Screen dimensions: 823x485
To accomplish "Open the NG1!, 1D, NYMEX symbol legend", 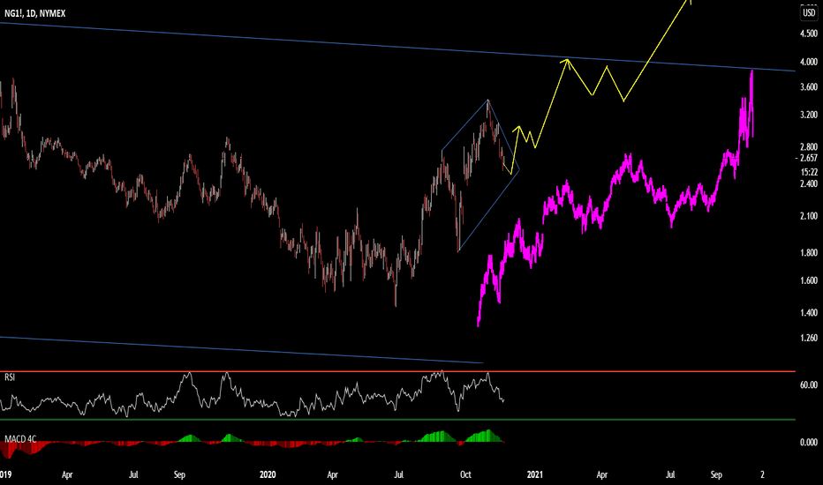I will pyautogui.click(x=35, y=13).
